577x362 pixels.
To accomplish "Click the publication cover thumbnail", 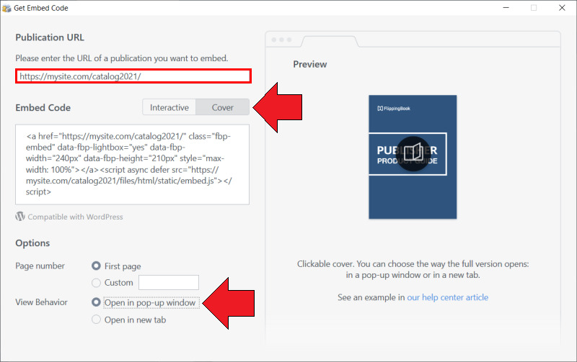I will [x=413, y=157].
